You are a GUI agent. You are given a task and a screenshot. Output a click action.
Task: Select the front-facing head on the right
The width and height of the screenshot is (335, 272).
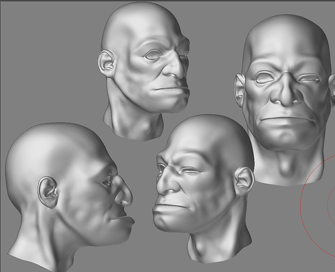[x=285, y=100]
